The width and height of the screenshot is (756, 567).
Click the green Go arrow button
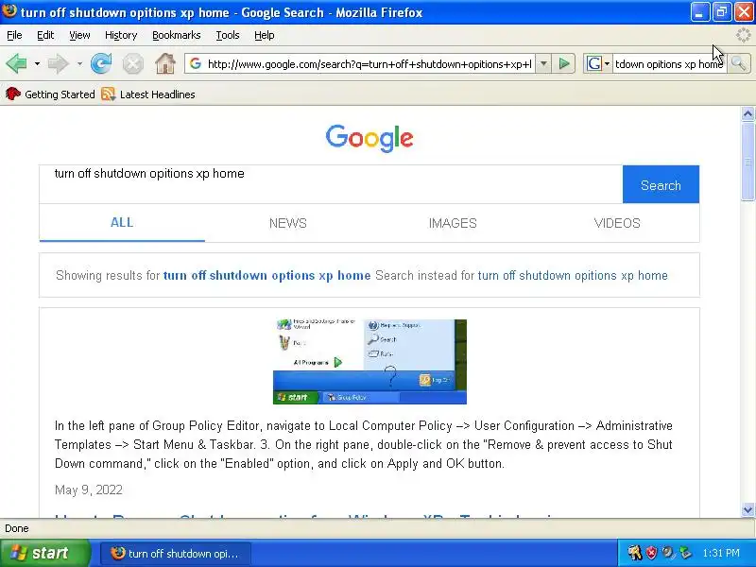563,63
